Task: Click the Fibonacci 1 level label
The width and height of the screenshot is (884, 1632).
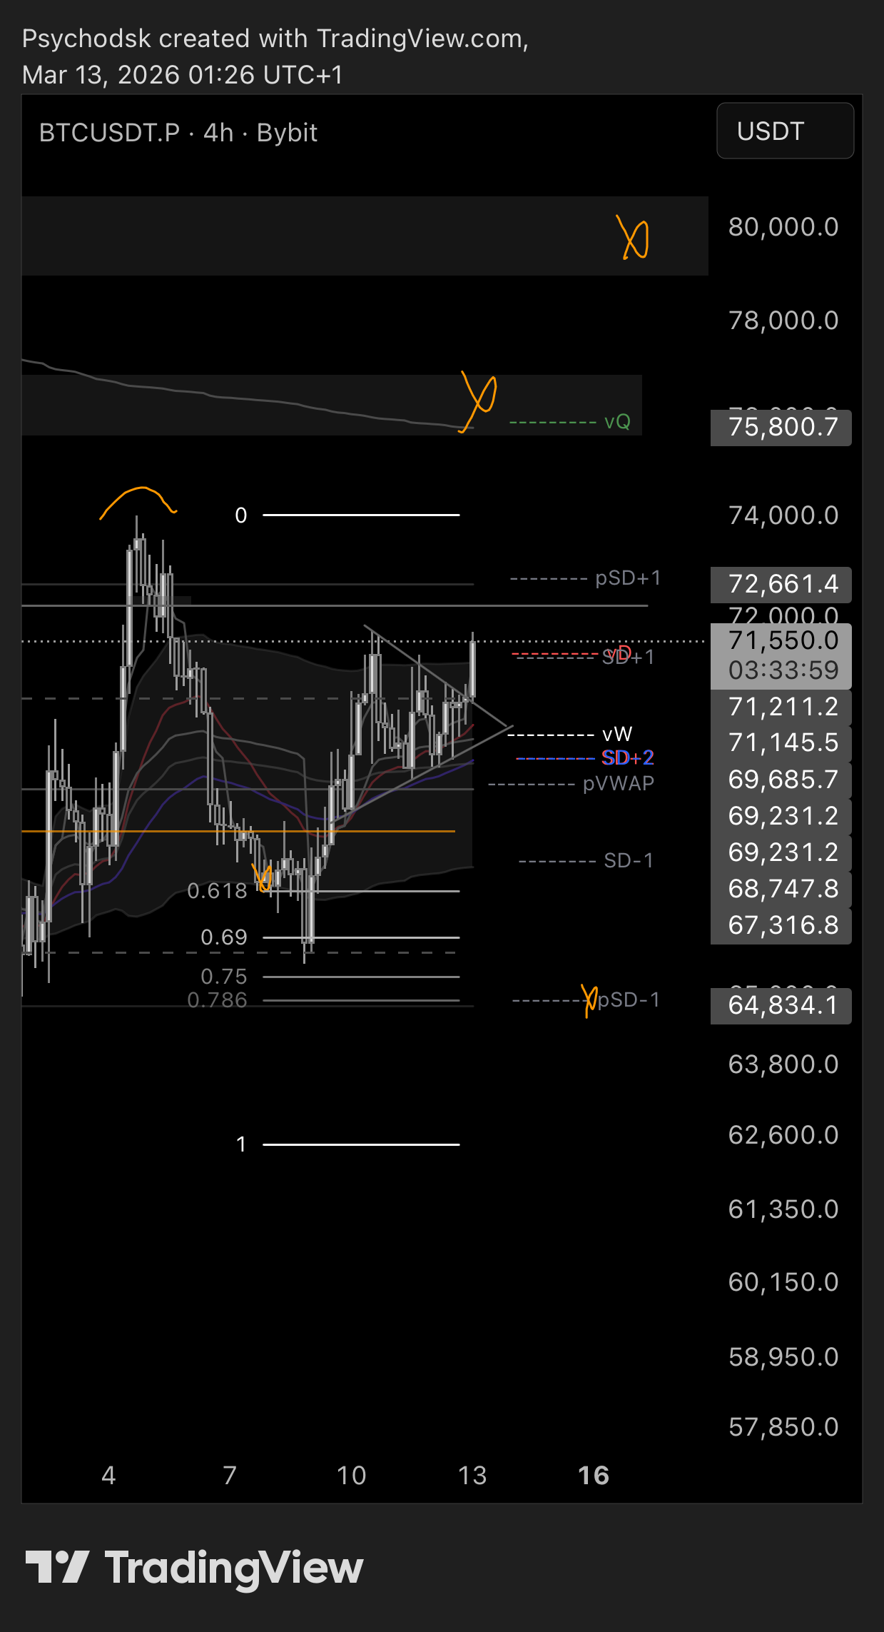Action: [x=241, y=1144]
